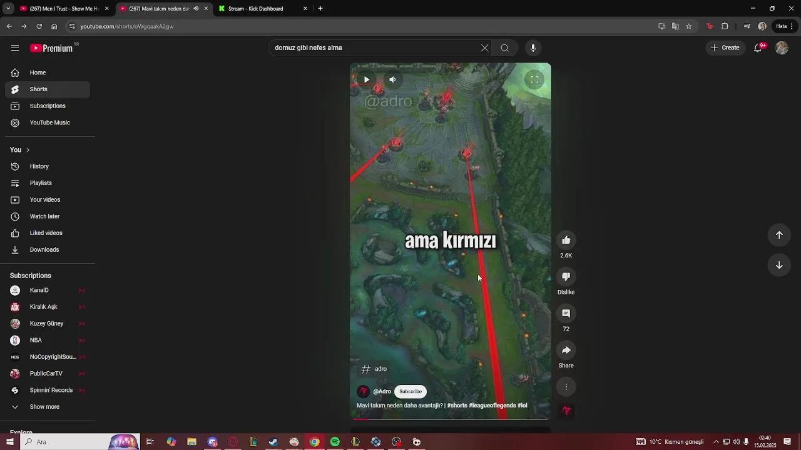801x450 pixels.
Task: Bookmark this page with star
Action: tap(689, 26)
